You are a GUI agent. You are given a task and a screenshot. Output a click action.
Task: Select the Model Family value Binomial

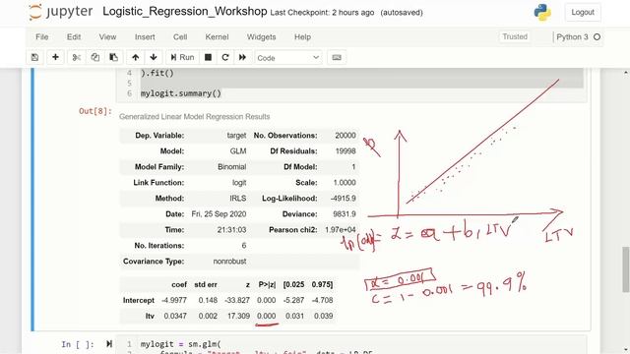click(232, 167)
